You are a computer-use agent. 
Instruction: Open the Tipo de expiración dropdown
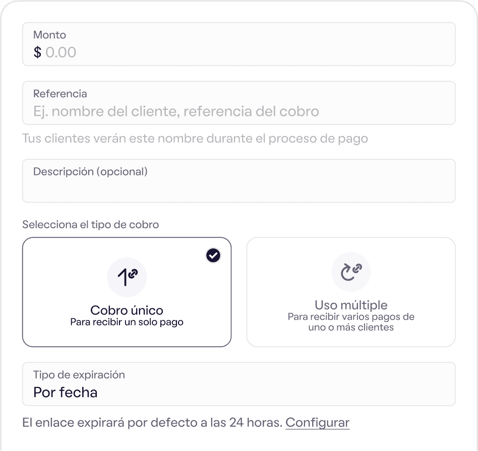tap(239, 384)
